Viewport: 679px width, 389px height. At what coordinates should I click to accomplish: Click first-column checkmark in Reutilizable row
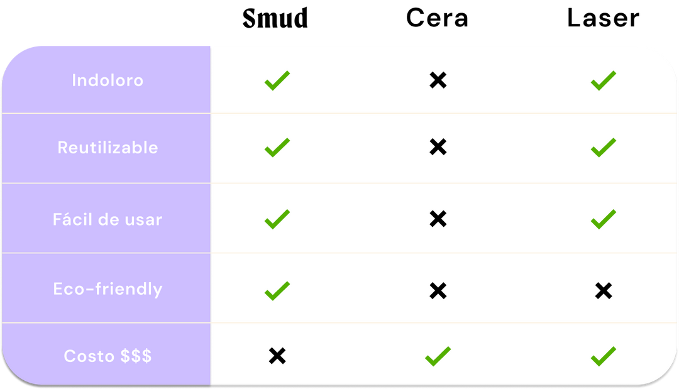(277, 148)
